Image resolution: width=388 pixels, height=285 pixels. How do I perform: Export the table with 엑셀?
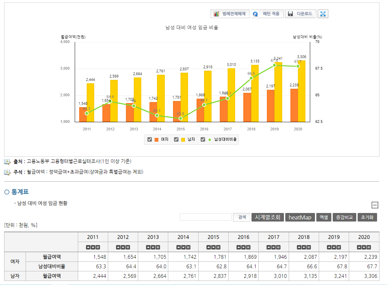324,217
